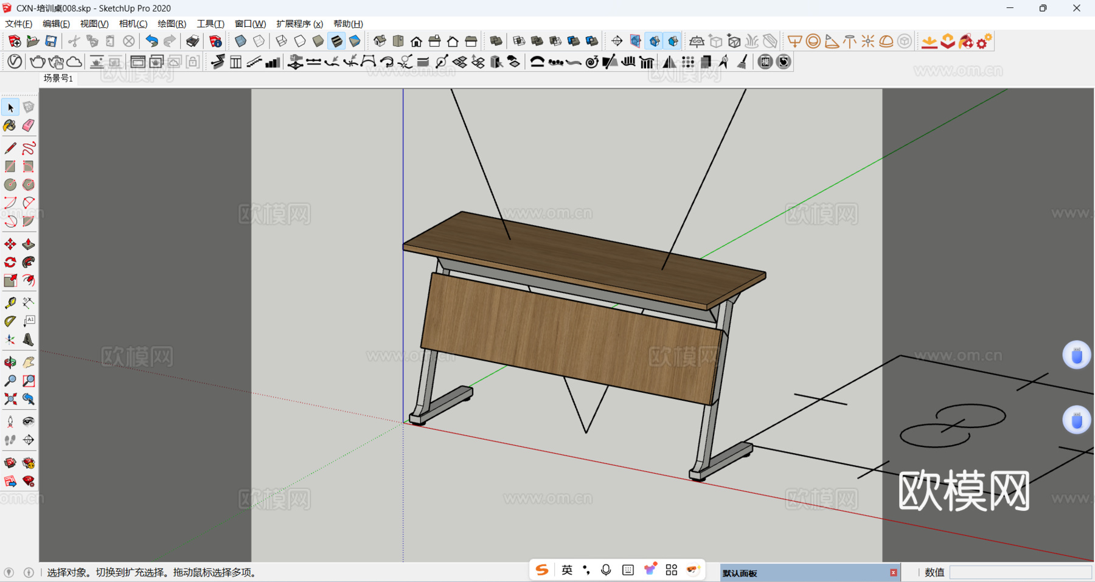Viewport: 1095px width, 582px height.
Task: Switch to Hidden Line style
Action: click(x=300, y=41)
